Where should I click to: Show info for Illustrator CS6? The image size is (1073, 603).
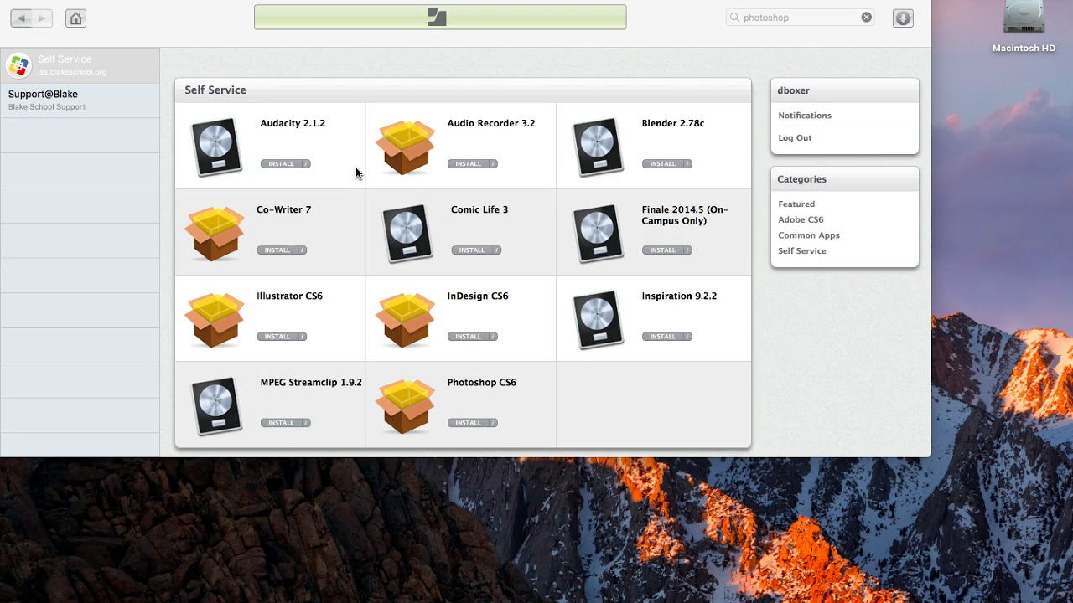pyautogui.click(x=302, y=337)
